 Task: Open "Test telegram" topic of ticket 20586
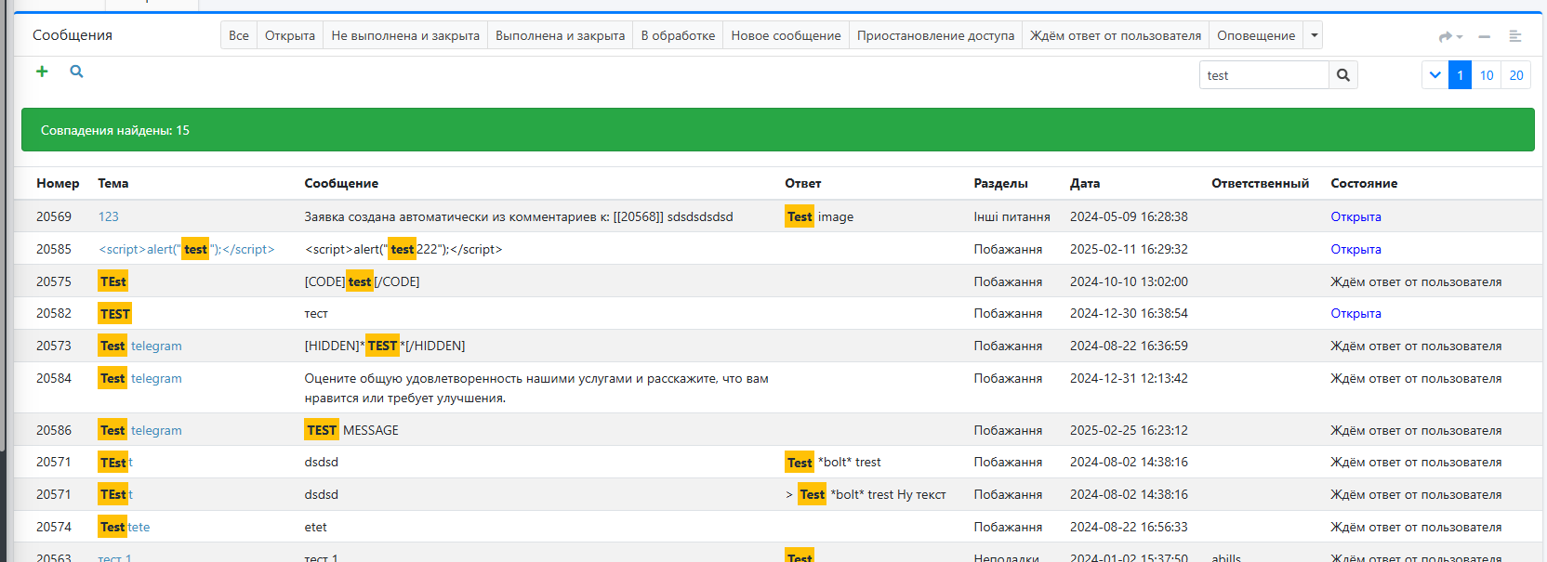140,430
